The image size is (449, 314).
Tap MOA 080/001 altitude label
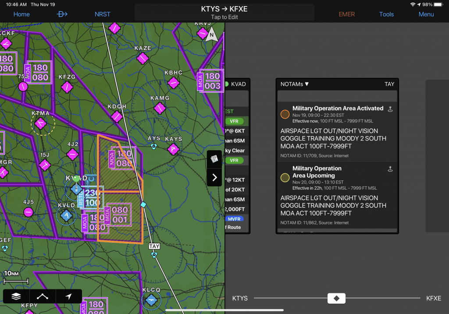pos(118,215)
